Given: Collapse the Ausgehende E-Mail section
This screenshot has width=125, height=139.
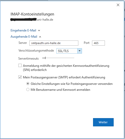Looking at the screenshot, I should tap(26, 37).
